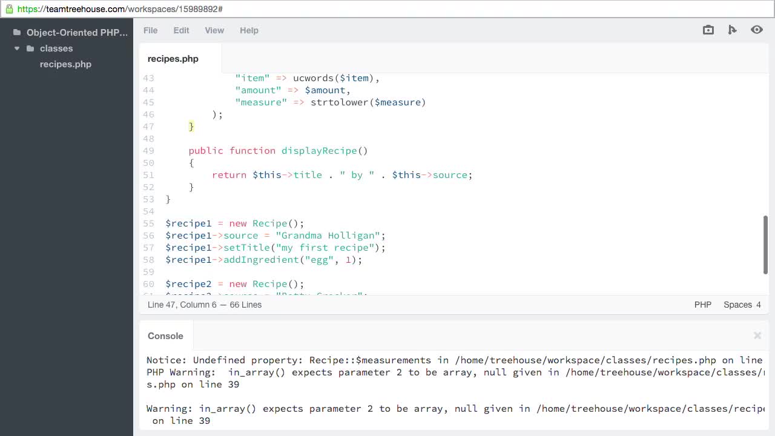The image size is (775, 436).
Task: Collapse the classes folder arrow
Action: (x=17, y=48)
